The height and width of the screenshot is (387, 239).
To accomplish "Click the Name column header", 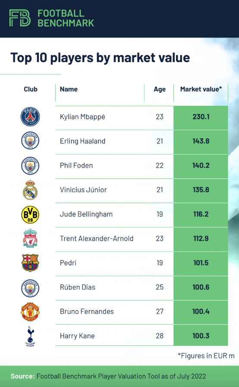I will tap(69, 89).
